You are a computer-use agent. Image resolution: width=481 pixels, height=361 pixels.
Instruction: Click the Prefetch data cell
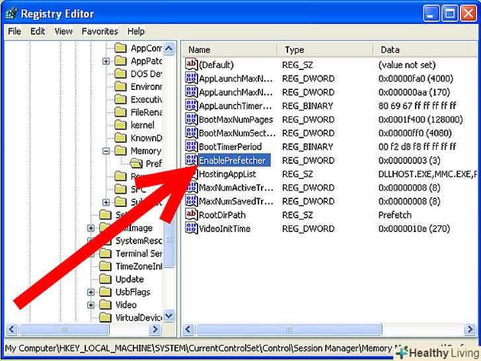pos(395,215)
